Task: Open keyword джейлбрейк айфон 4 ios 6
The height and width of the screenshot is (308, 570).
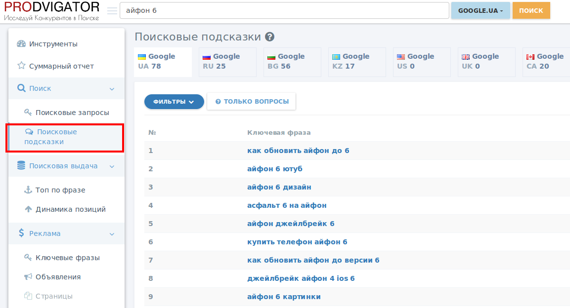Action: tap(301, 278)
